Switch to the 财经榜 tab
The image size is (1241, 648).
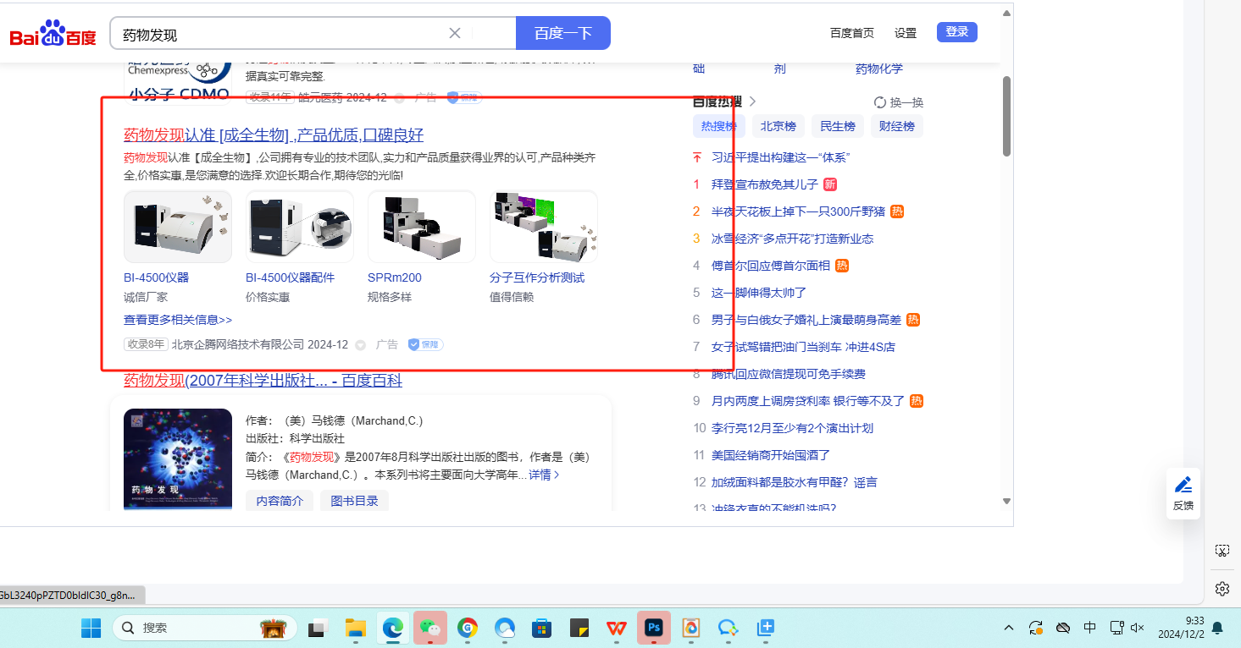pos(896,127)
